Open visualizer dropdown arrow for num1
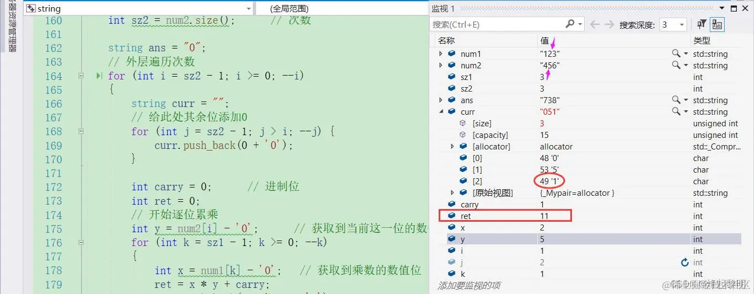754x294 pixels. pyautogui.click(x=686, y=54)
